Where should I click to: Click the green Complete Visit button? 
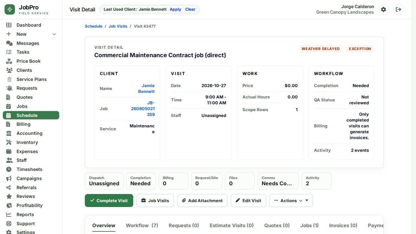(109, 201)
